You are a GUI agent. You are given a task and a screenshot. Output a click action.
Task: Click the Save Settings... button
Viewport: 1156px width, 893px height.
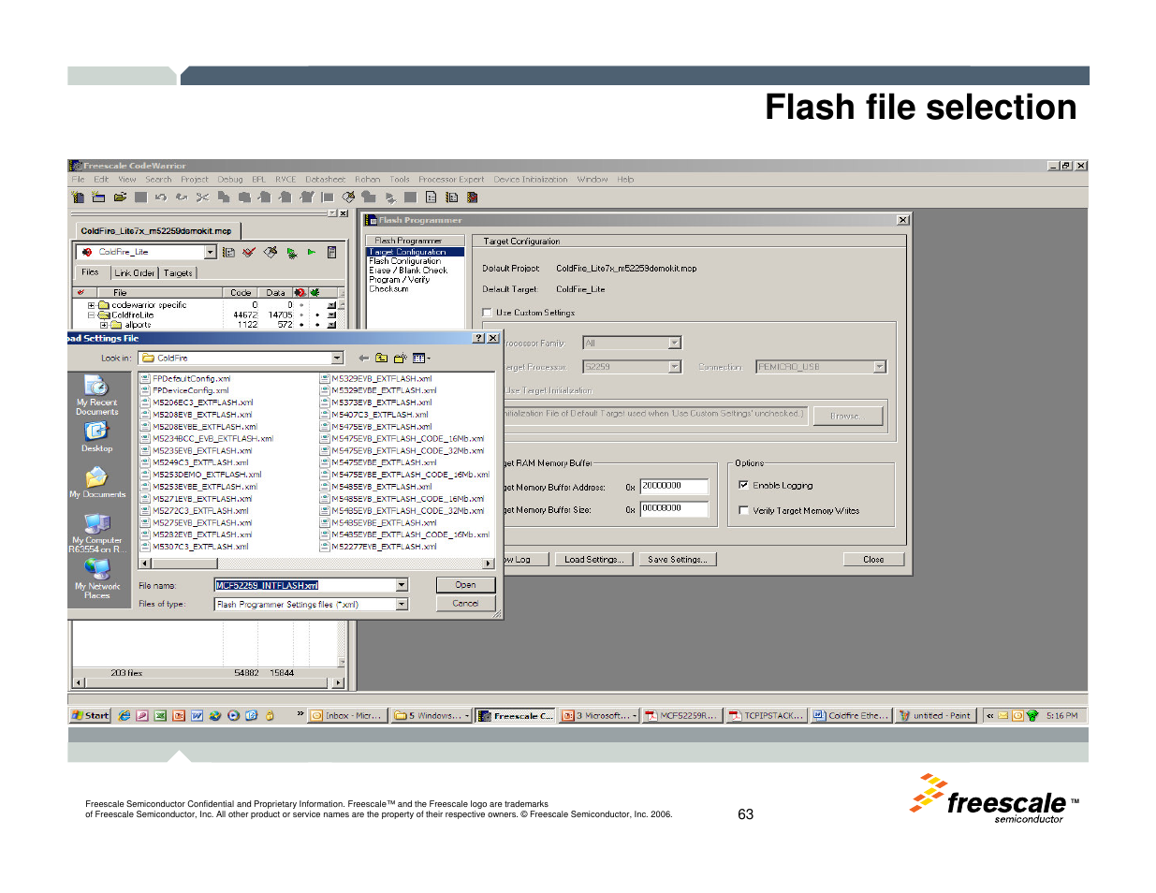pos(678,560)
